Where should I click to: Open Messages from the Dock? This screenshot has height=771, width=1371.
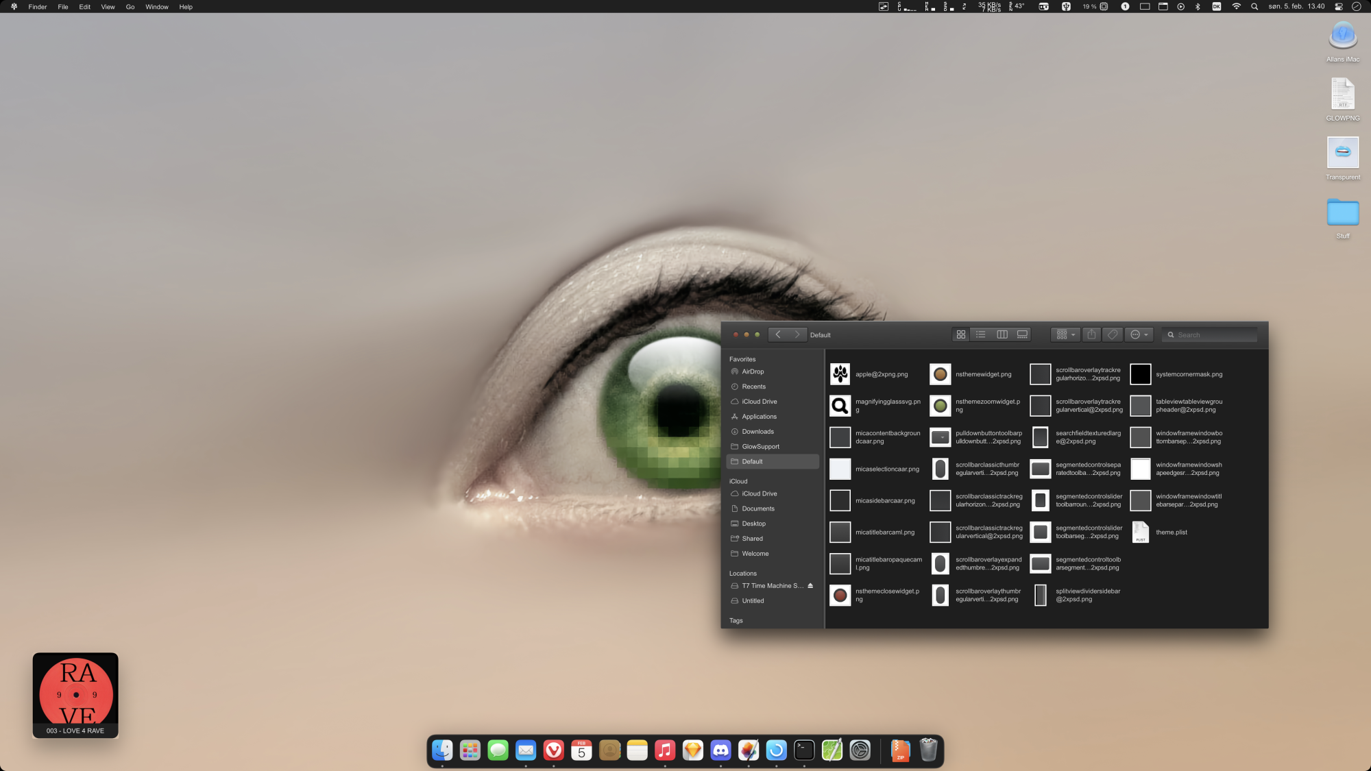click(x=498, y=750)
